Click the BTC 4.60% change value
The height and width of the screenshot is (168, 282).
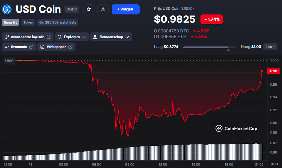(x=201, y=31)
